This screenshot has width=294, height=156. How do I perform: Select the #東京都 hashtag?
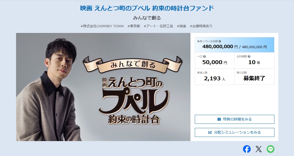click(134, 26)
